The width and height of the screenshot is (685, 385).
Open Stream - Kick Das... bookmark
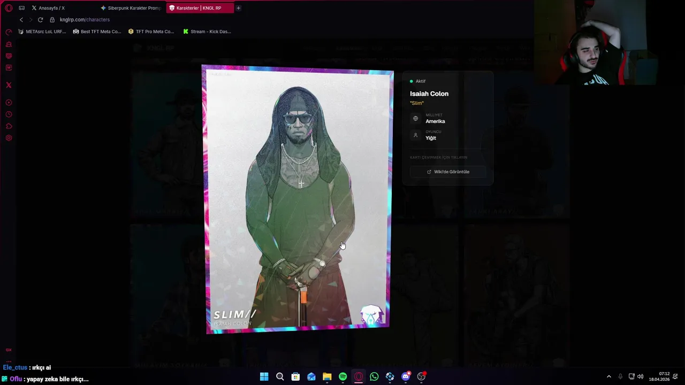coord(207,32)
